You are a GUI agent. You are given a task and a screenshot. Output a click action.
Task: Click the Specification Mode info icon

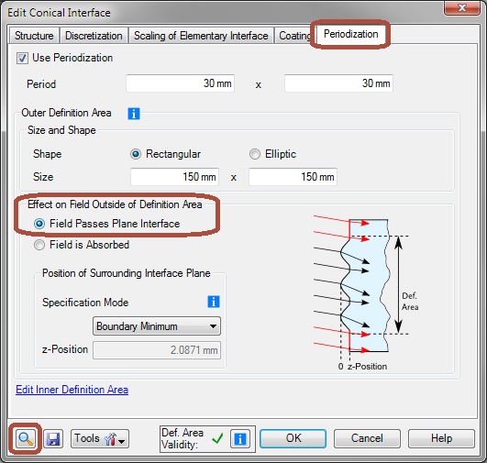point(214,302)
